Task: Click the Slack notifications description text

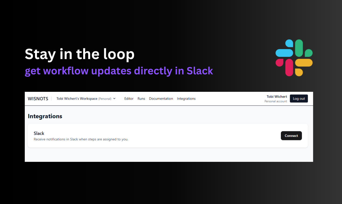Action: pos(81,139)
